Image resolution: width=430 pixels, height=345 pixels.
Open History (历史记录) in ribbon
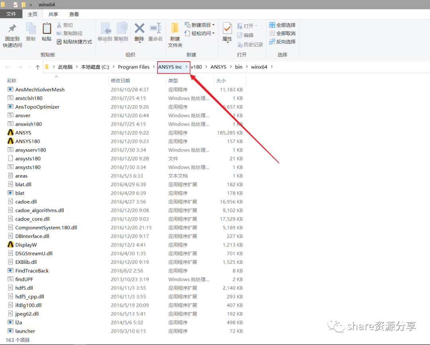click(x=250, y=45)
